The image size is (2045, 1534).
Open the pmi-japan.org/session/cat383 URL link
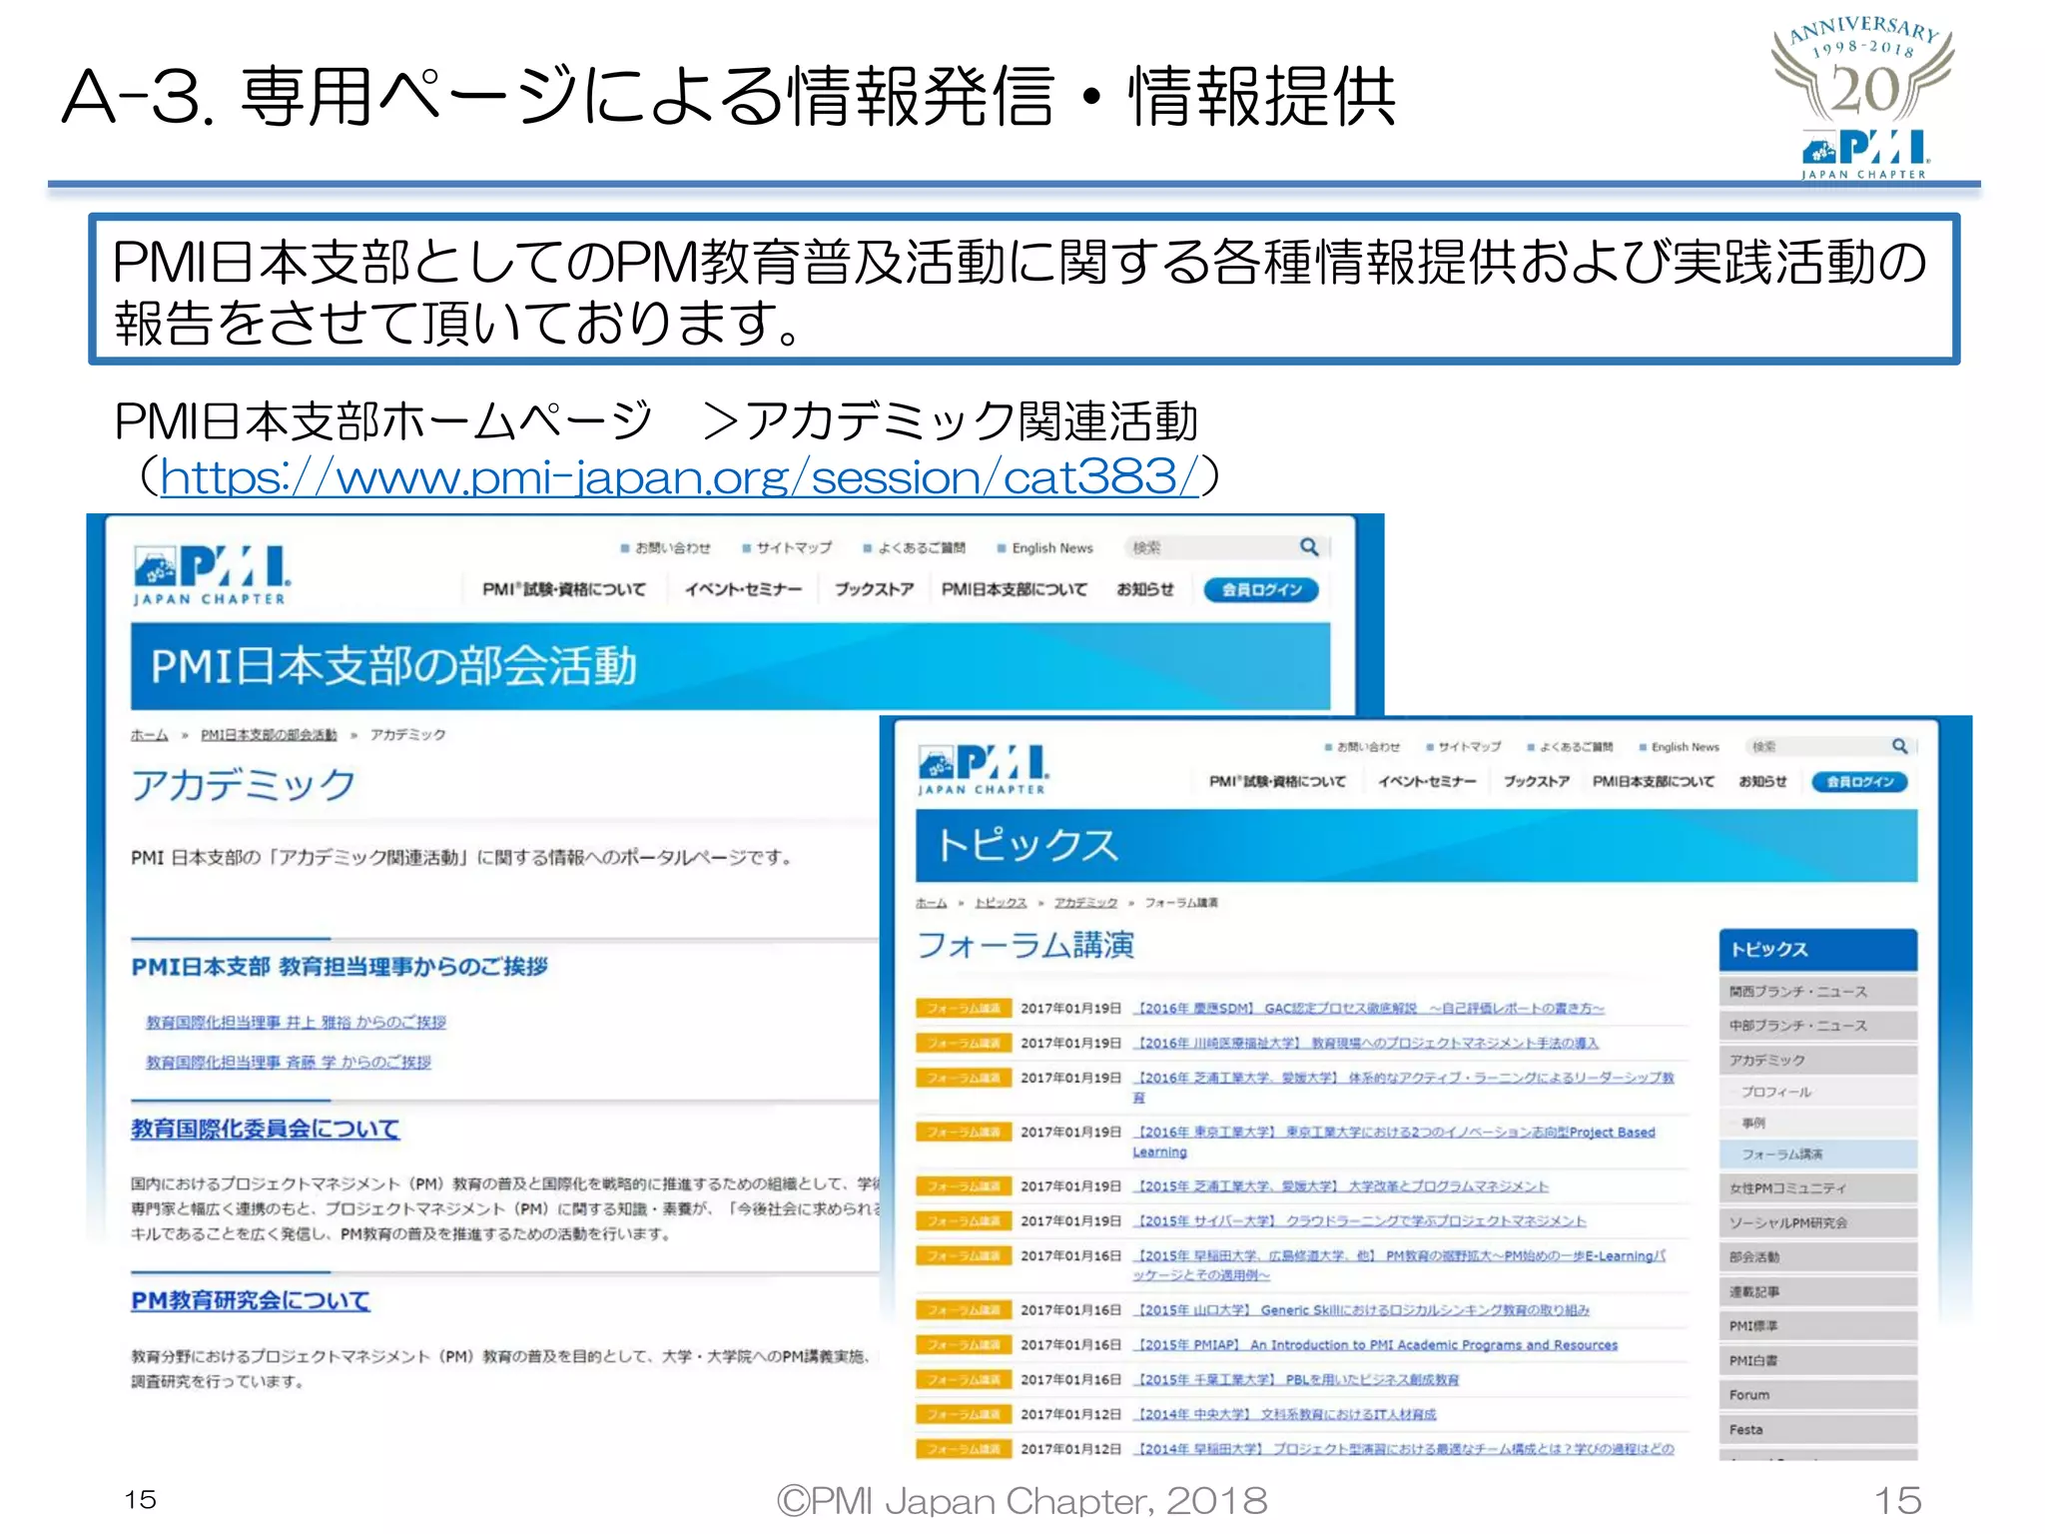(x=679, y=476)
